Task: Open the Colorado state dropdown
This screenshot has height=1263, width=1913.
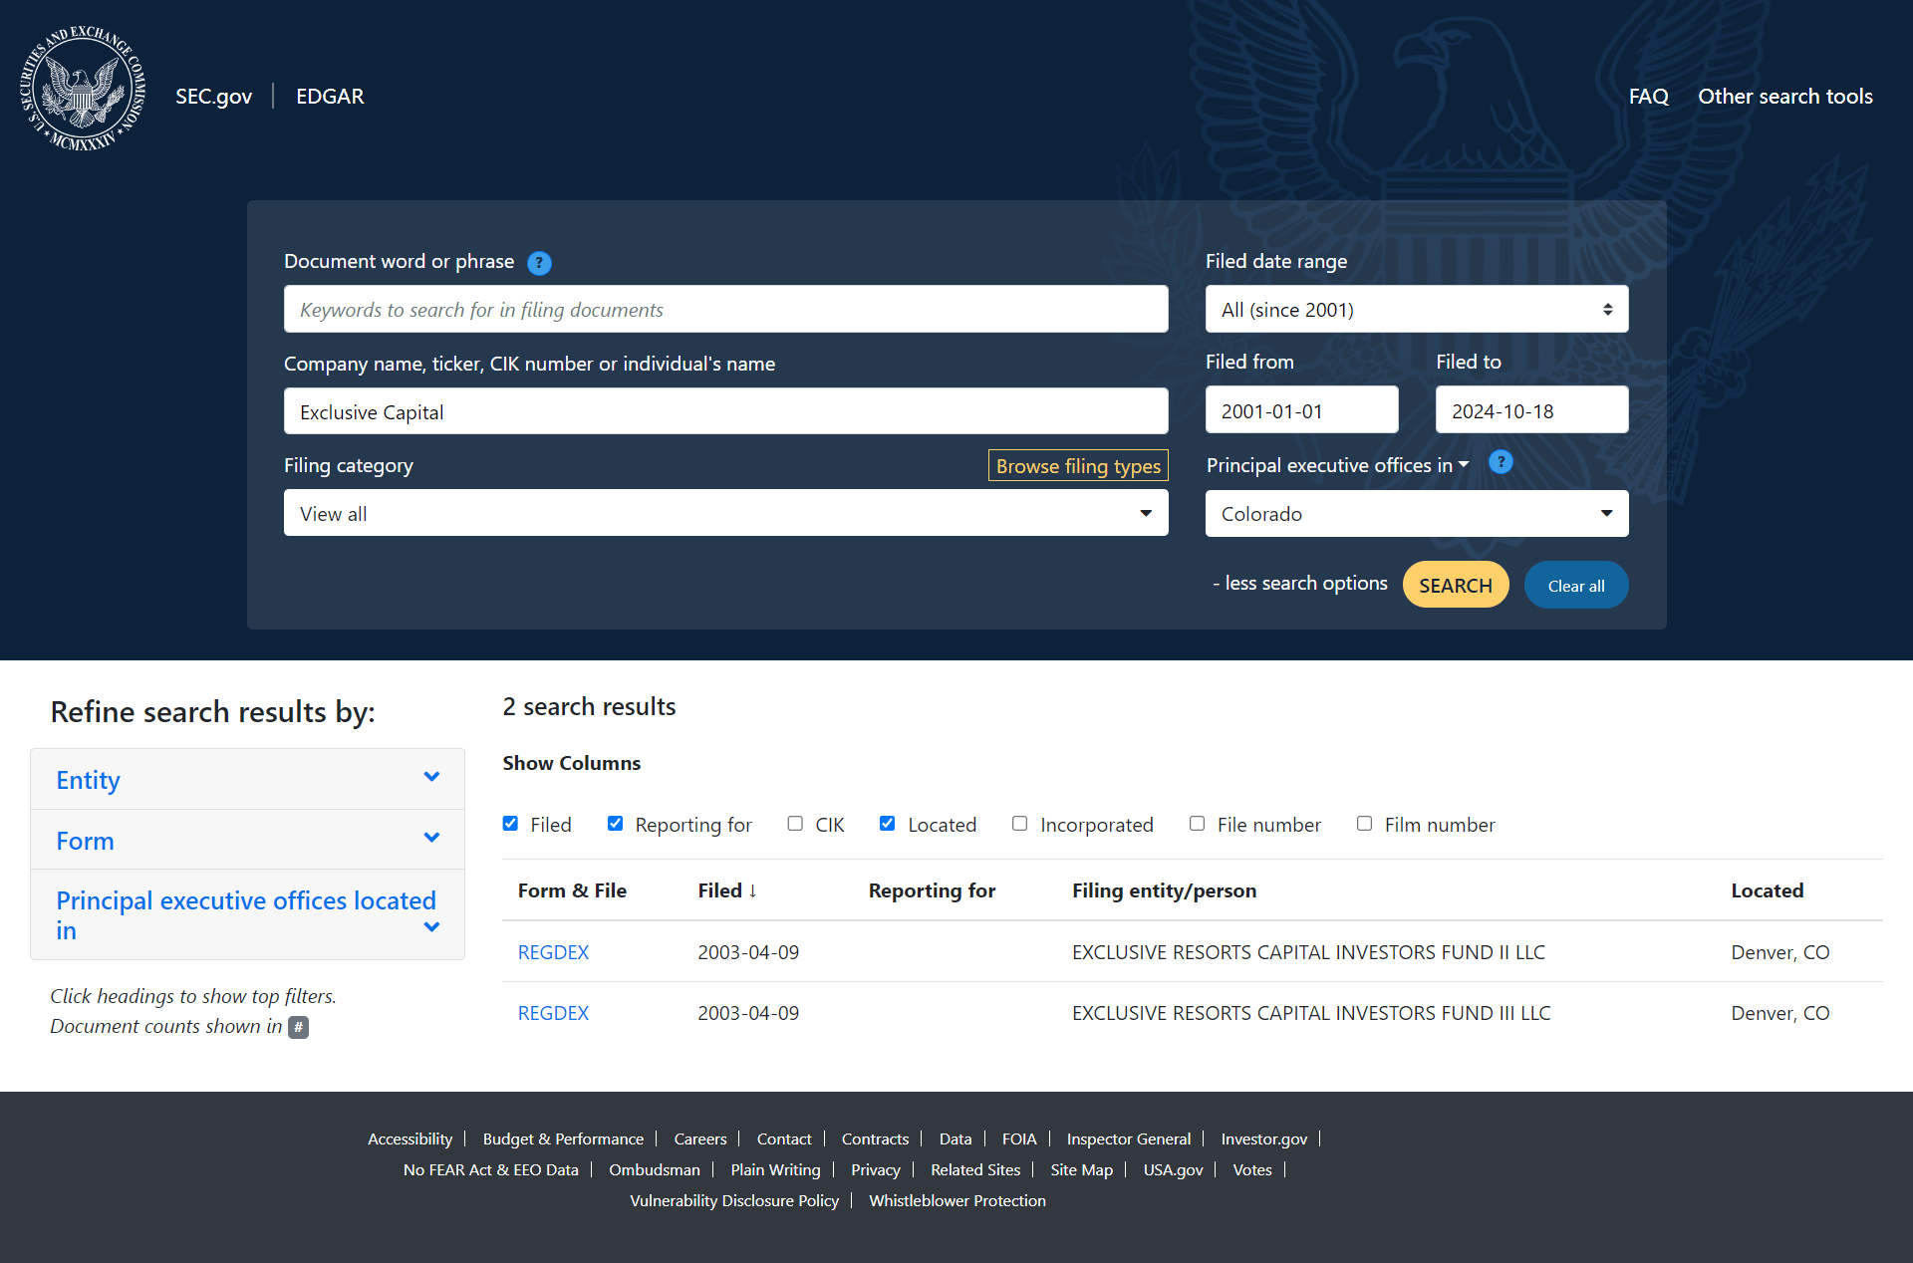Action: pyautogui.click(x=1417, y=514)
